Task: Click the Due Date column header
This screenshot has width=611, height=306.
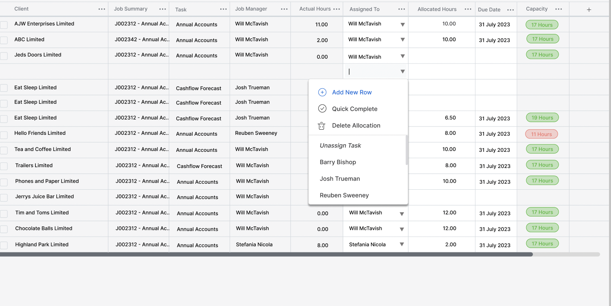Action: pyautogui.click(x=489, y=9)
